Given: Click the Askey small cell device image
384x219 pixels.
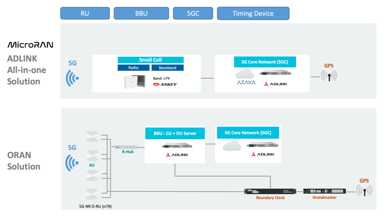Looking at the screenshot, I should click(135, 82).
